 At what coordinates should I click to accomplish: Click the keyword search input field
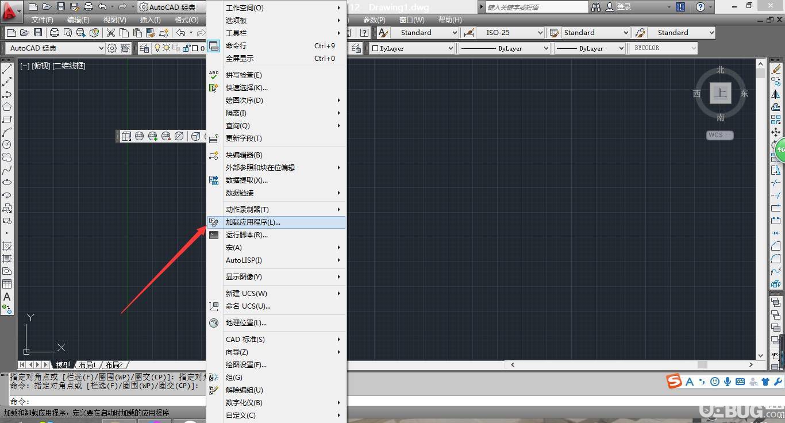[537, 7]
